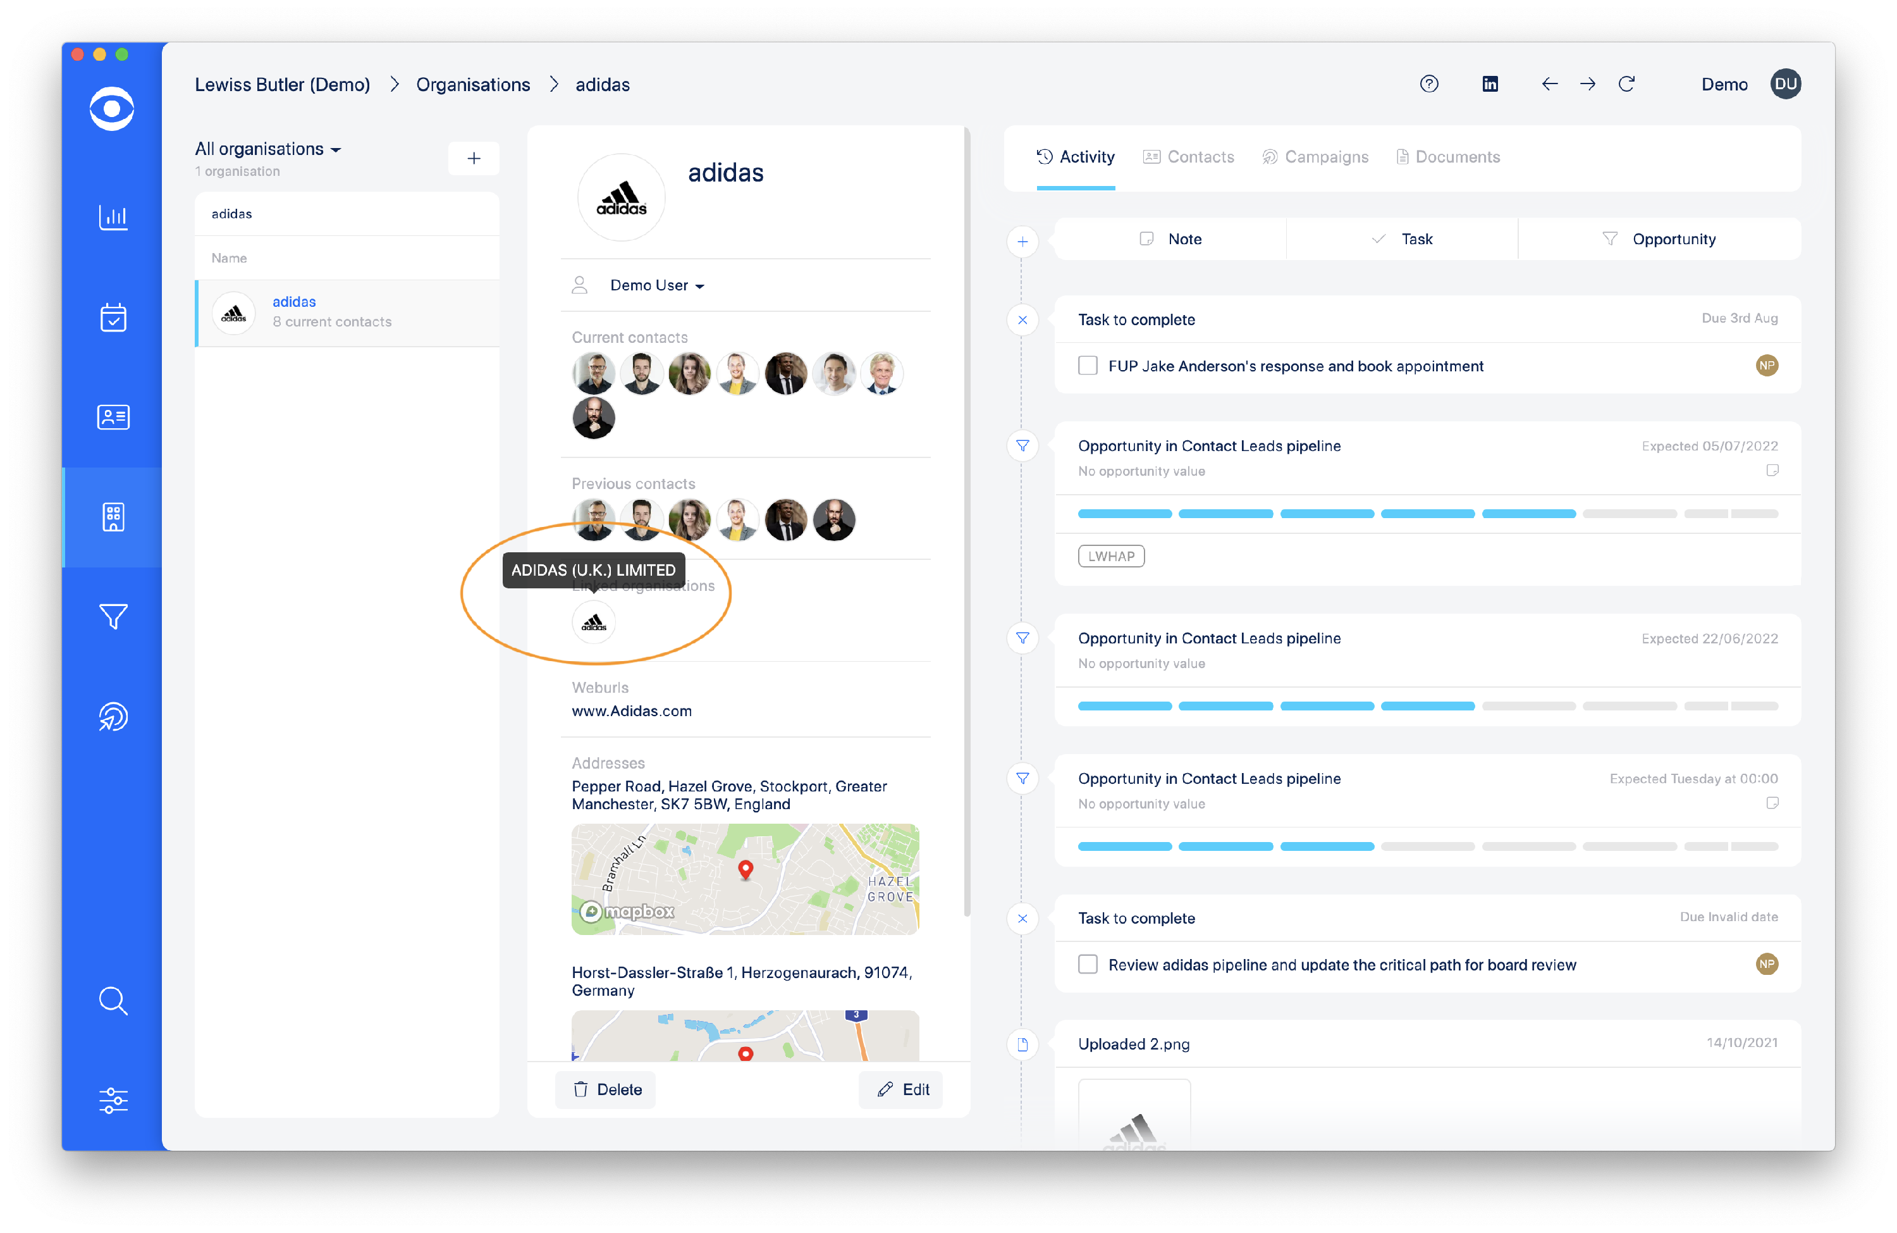Open the search magnifier icon
Image resolution: width=1897 pixels, height=1233 pixels.
pos(113,1000)
